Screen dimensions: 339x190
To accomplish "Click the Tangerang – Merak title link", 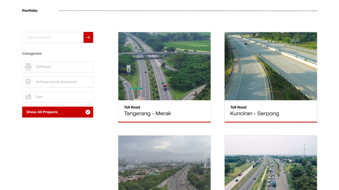I will click(x=147, y=114).
